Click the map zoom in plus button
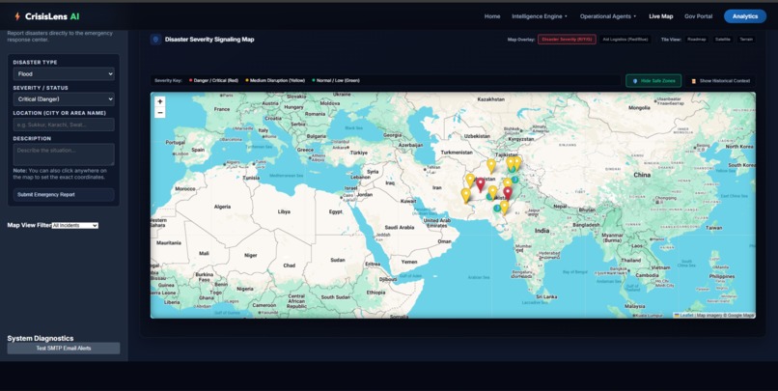The image size is (778, 391). [160, 101]
